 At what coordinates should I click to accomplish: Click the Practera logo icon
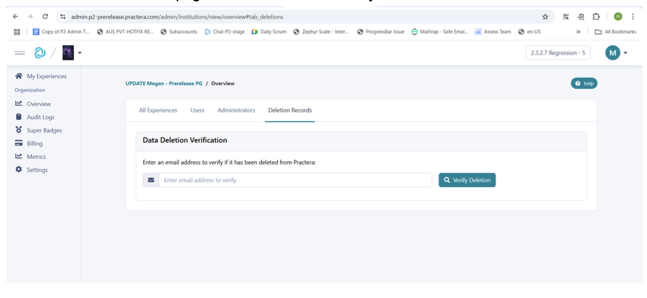point(40,53)
